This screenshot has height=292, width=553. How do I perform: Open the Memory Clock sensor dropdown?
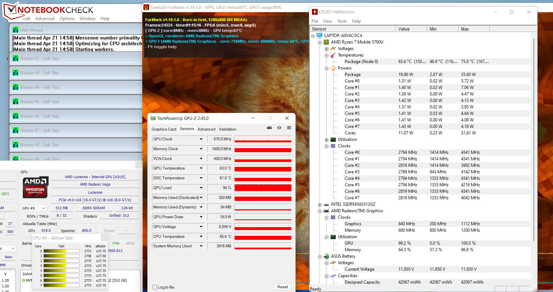(x=201, y=149)
